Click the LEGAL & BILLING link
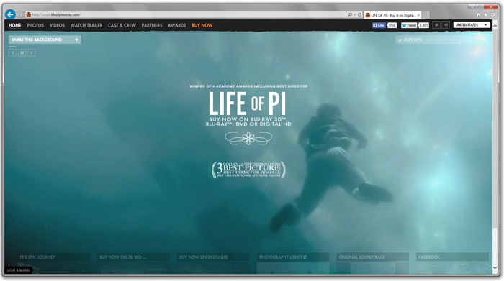504x281 pixels. coord(18,270)
